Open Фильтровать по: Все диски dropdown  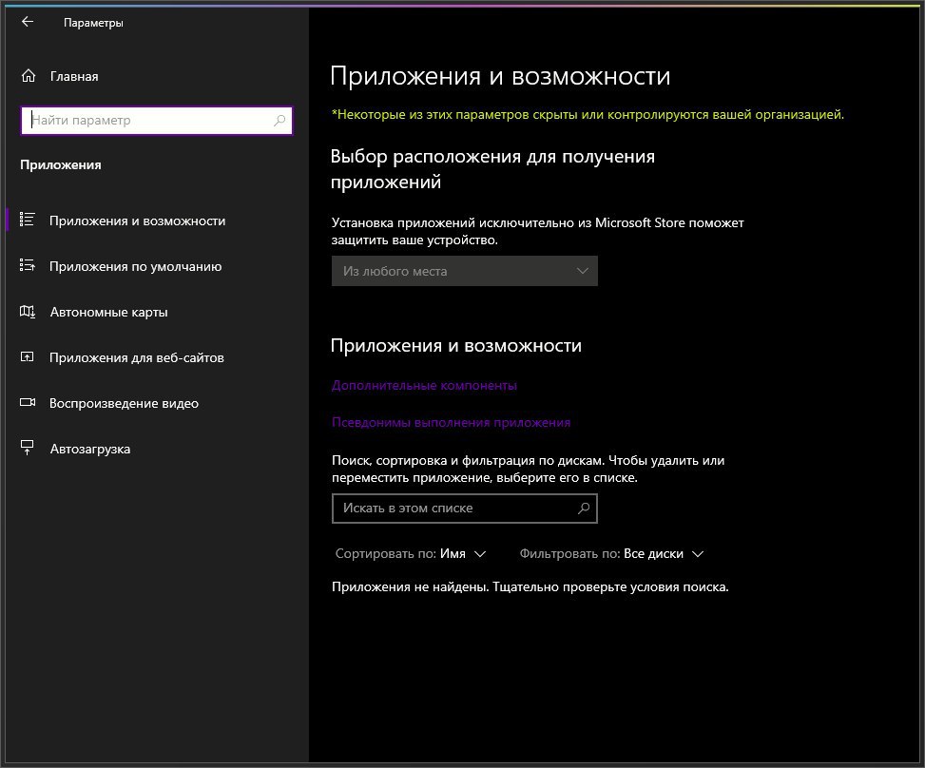pyautogui.click(x=611, y=554)
